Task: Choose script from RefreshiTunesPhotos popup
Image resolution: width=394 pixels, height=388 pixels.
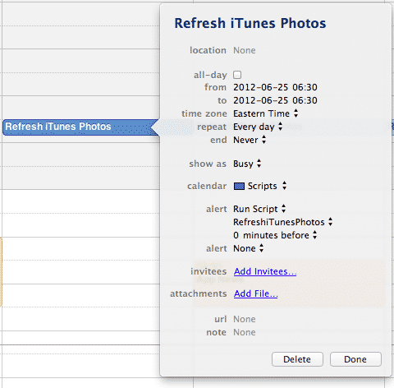Action: [283, 222]
